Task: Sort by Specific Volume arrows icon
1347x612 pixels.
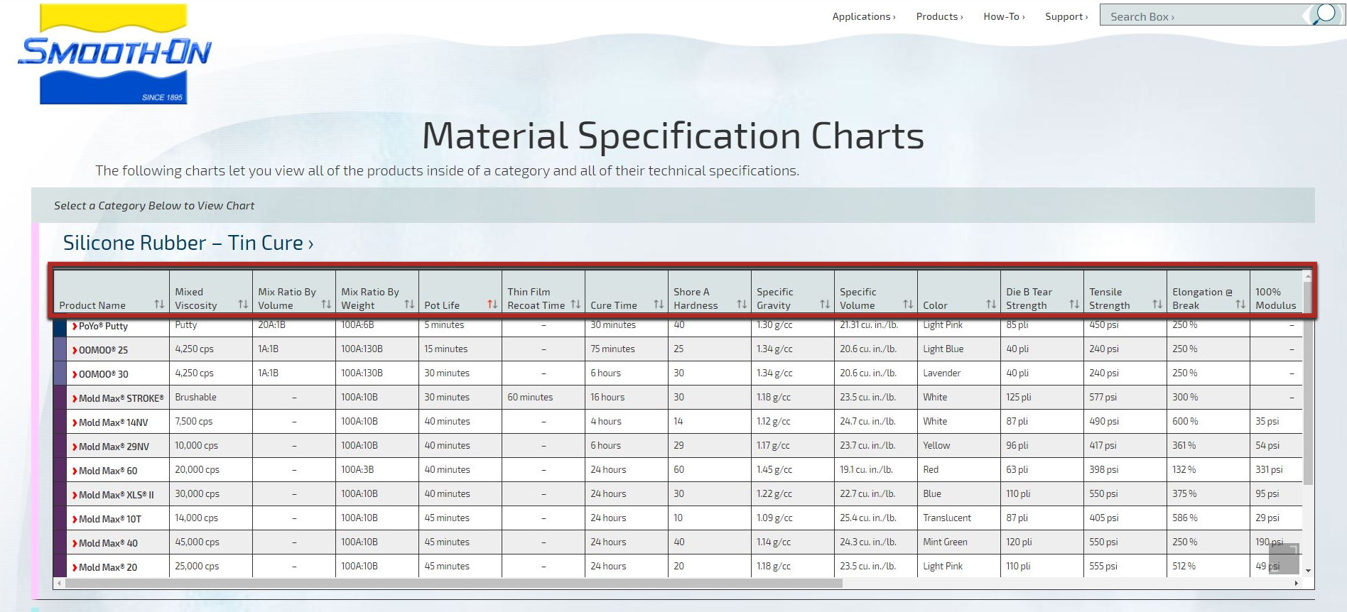Action: 908,304
